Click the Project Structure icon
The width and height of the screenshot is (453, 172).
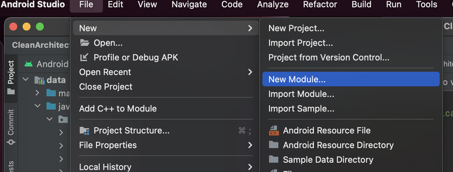84,131
